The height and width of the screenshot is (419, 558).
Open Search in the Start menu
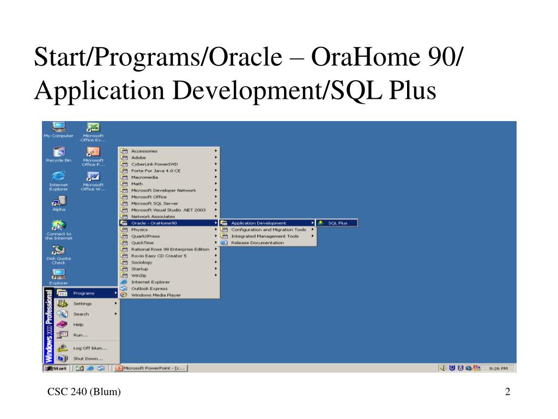(x=87, y=314)
